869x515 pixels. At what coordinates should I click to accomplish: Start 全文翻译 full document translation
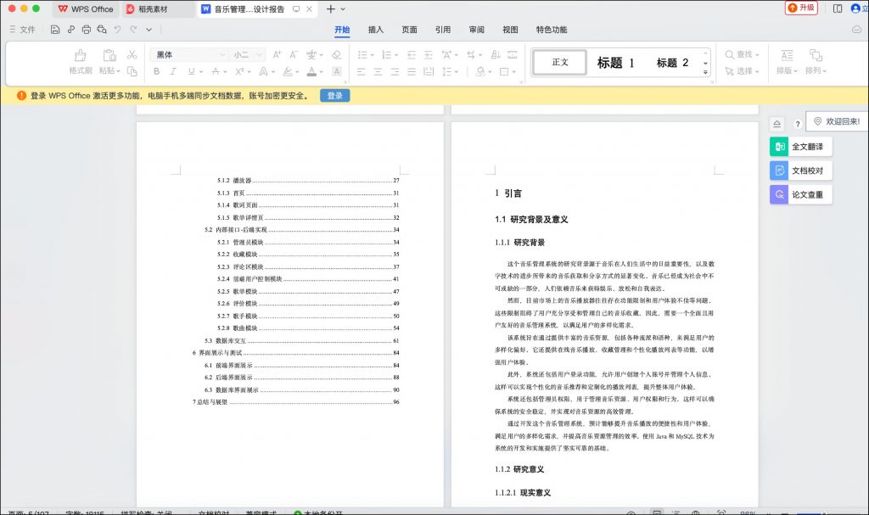tap(801, 146)
